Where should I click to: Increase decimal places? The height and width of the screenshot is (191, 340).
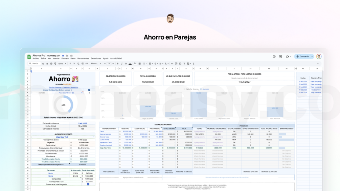click(x=83, y=64)
